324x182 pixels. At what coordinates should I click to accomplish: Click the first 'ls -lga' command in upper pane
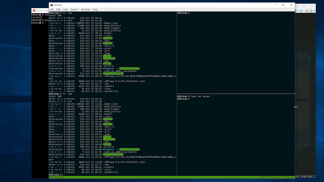click(x=67, y=13)
